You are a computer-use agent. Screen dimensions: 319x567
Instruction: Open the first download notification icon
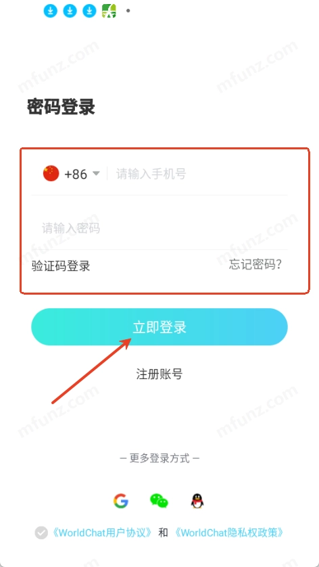(51, 11)
